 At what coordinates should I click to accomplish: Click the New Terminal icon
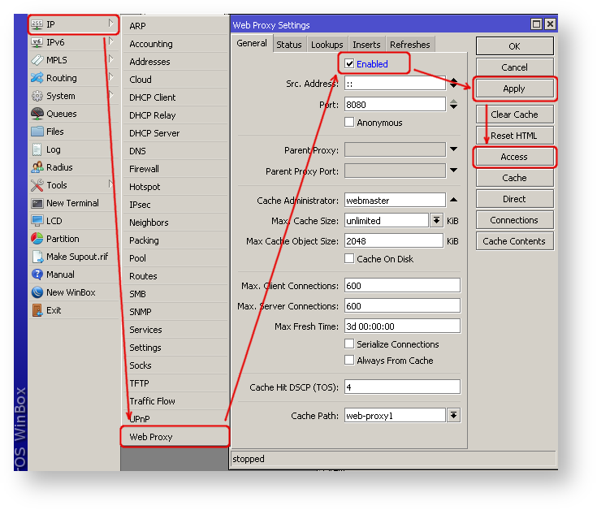click(x=37, y=203)
